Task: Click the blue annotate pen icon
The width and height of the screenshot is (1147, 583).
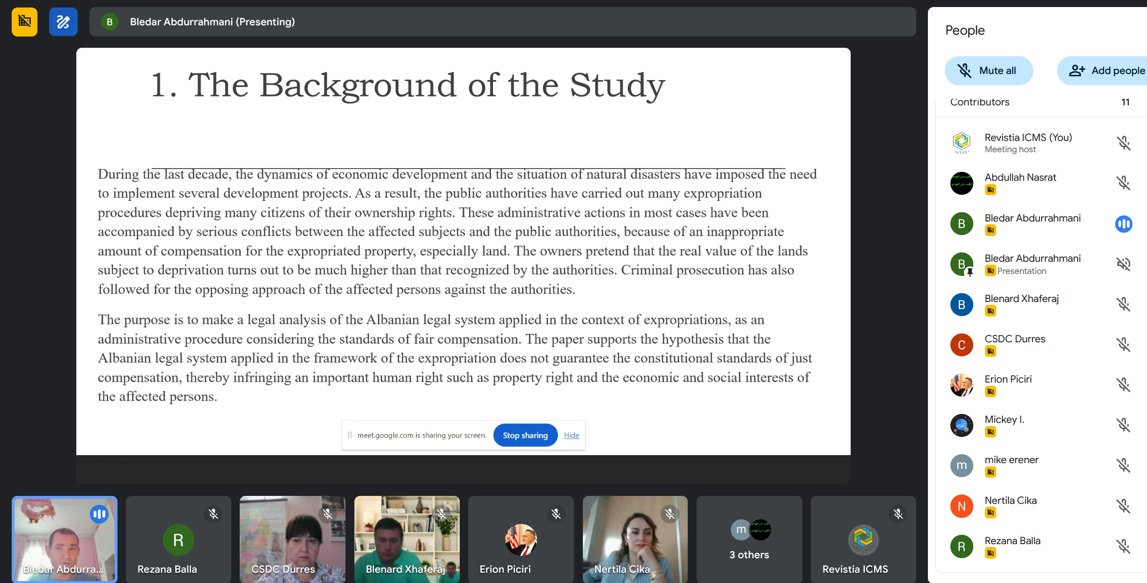Action: (x=63, y=22)
